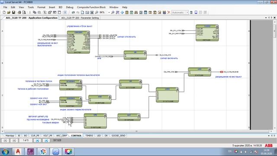Viewport: 277px width, 156px height.
Task: Switch to the GOOSE_SEND page tab
Action: (x=118, y=136)
